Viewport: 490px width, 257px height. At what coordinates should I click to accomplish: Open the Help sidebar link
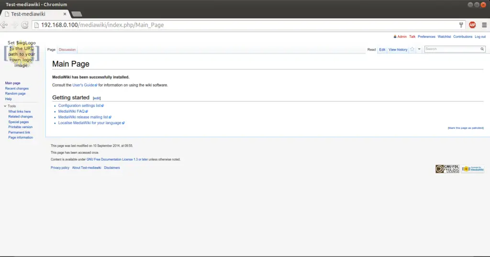9,99
